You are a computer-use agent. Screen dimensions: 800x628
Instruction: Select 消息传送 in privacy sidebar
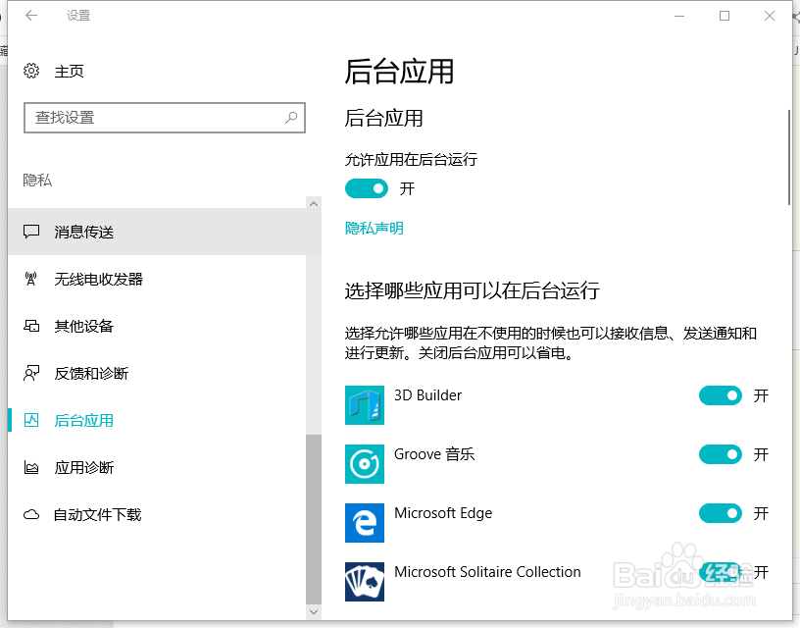tap(157, 232)
